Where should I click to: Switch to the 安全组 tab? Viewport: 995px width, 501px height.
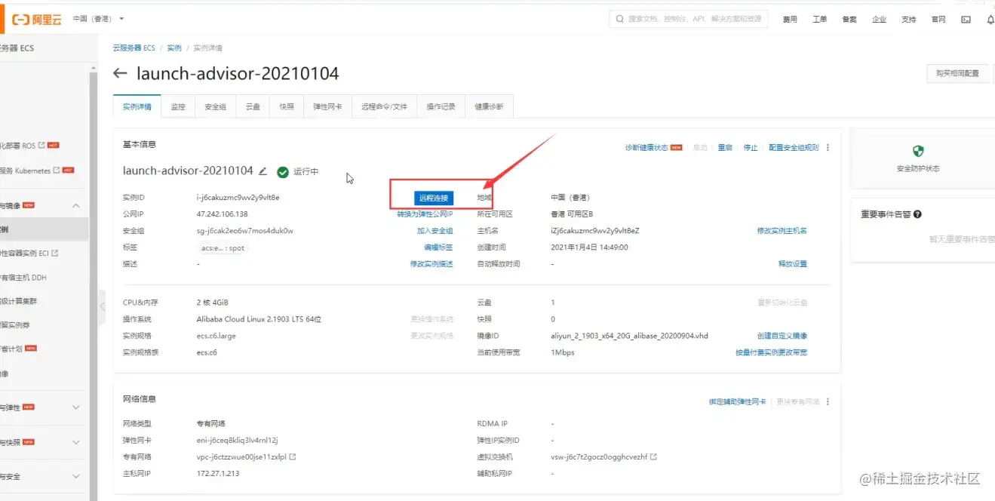pos(216,106)
